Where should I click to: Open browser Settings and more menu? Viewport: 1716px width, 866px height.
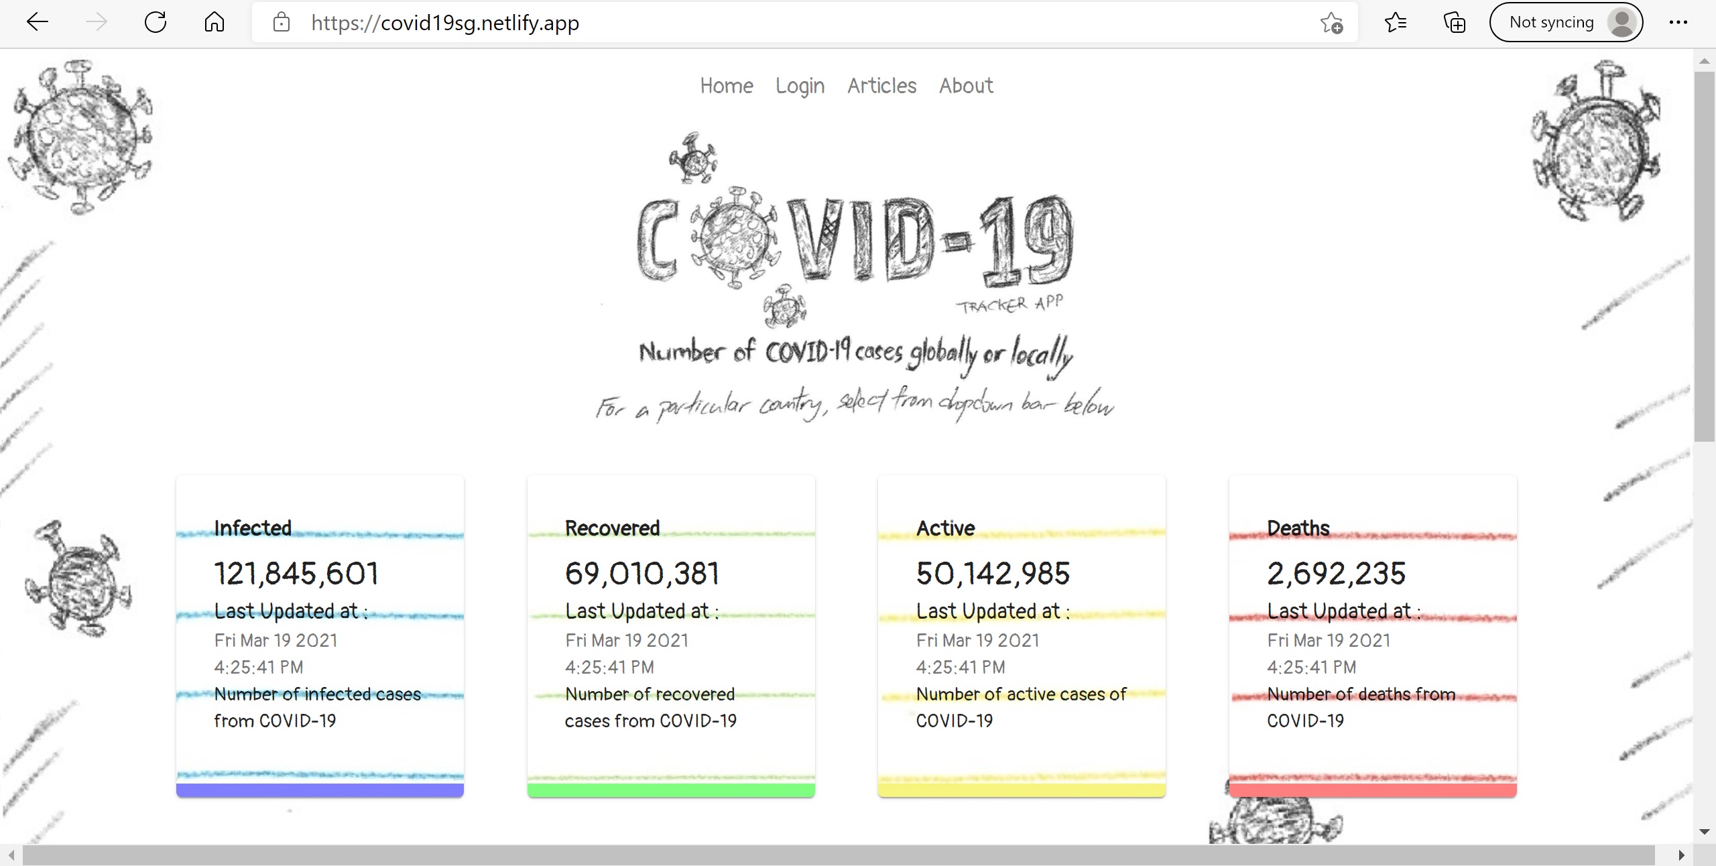pos(1678,22)
